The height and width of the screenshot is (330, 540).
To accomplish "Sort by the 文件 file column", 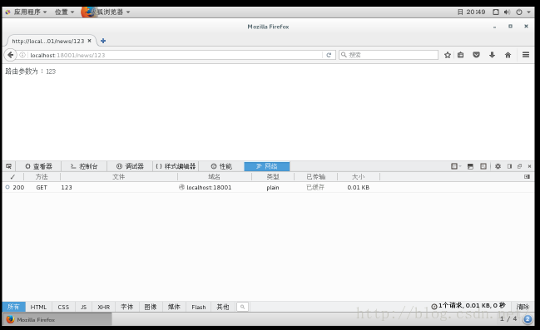I will click(x=118, y=176).
